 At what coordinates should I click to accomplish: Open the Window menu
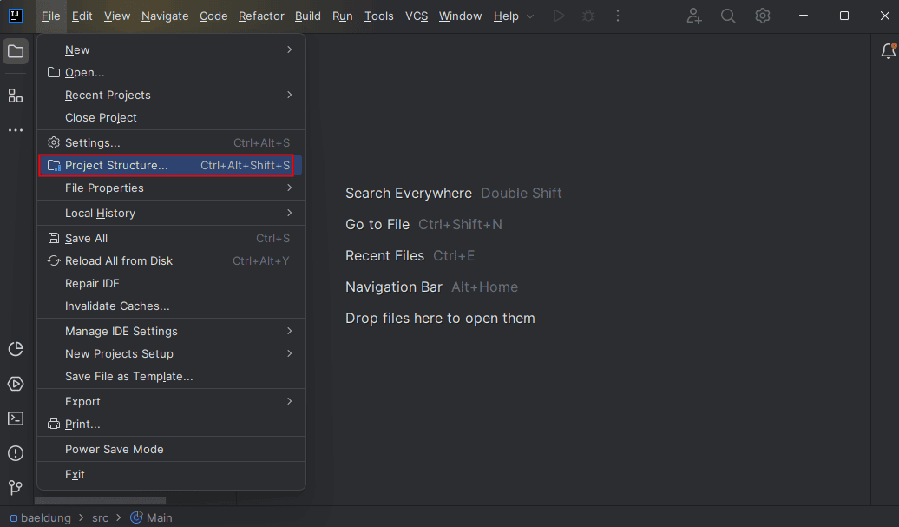[x=461, y=16]
